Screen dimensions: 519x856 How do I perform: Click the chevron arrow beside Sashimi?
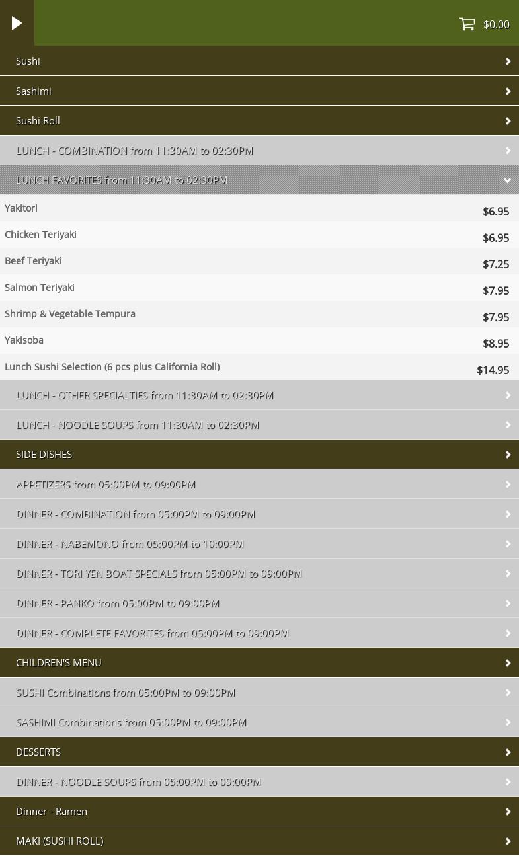click(508, 91)
